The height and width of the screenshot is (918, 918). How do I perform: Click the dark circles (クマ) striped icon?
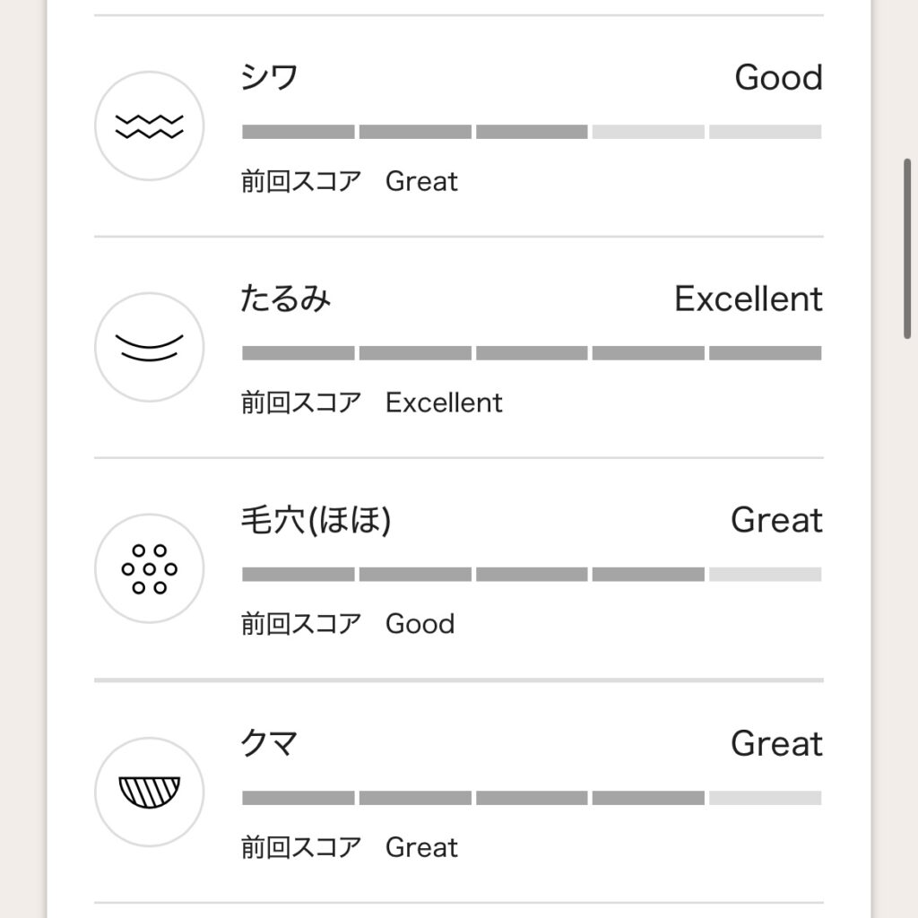pos(149,792)
